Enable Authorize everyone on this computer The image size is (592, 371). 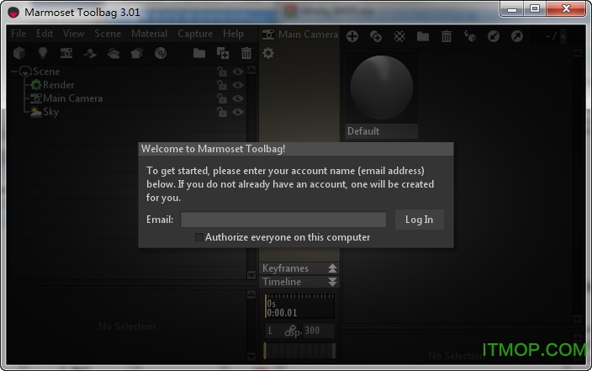198,237
